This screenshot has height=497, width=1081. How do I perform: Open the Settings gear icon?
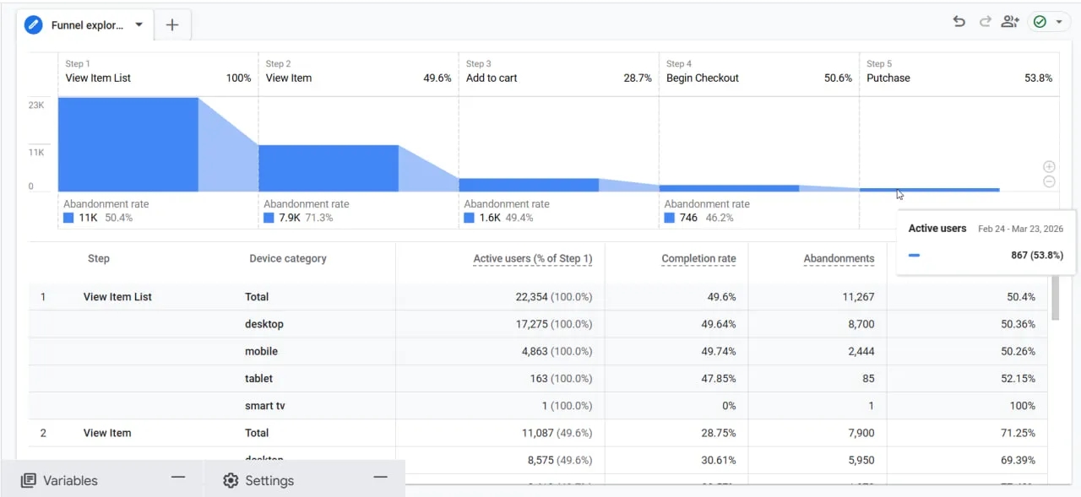click(x=231, y=480)
